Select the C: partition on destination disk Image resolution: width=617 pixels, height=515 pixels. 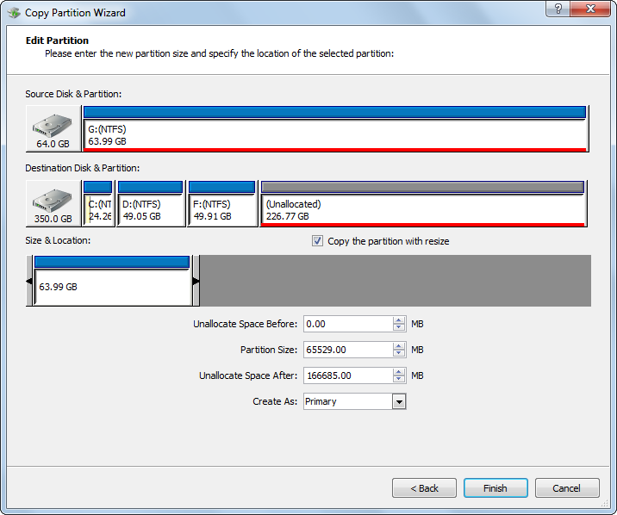[98, 203]
